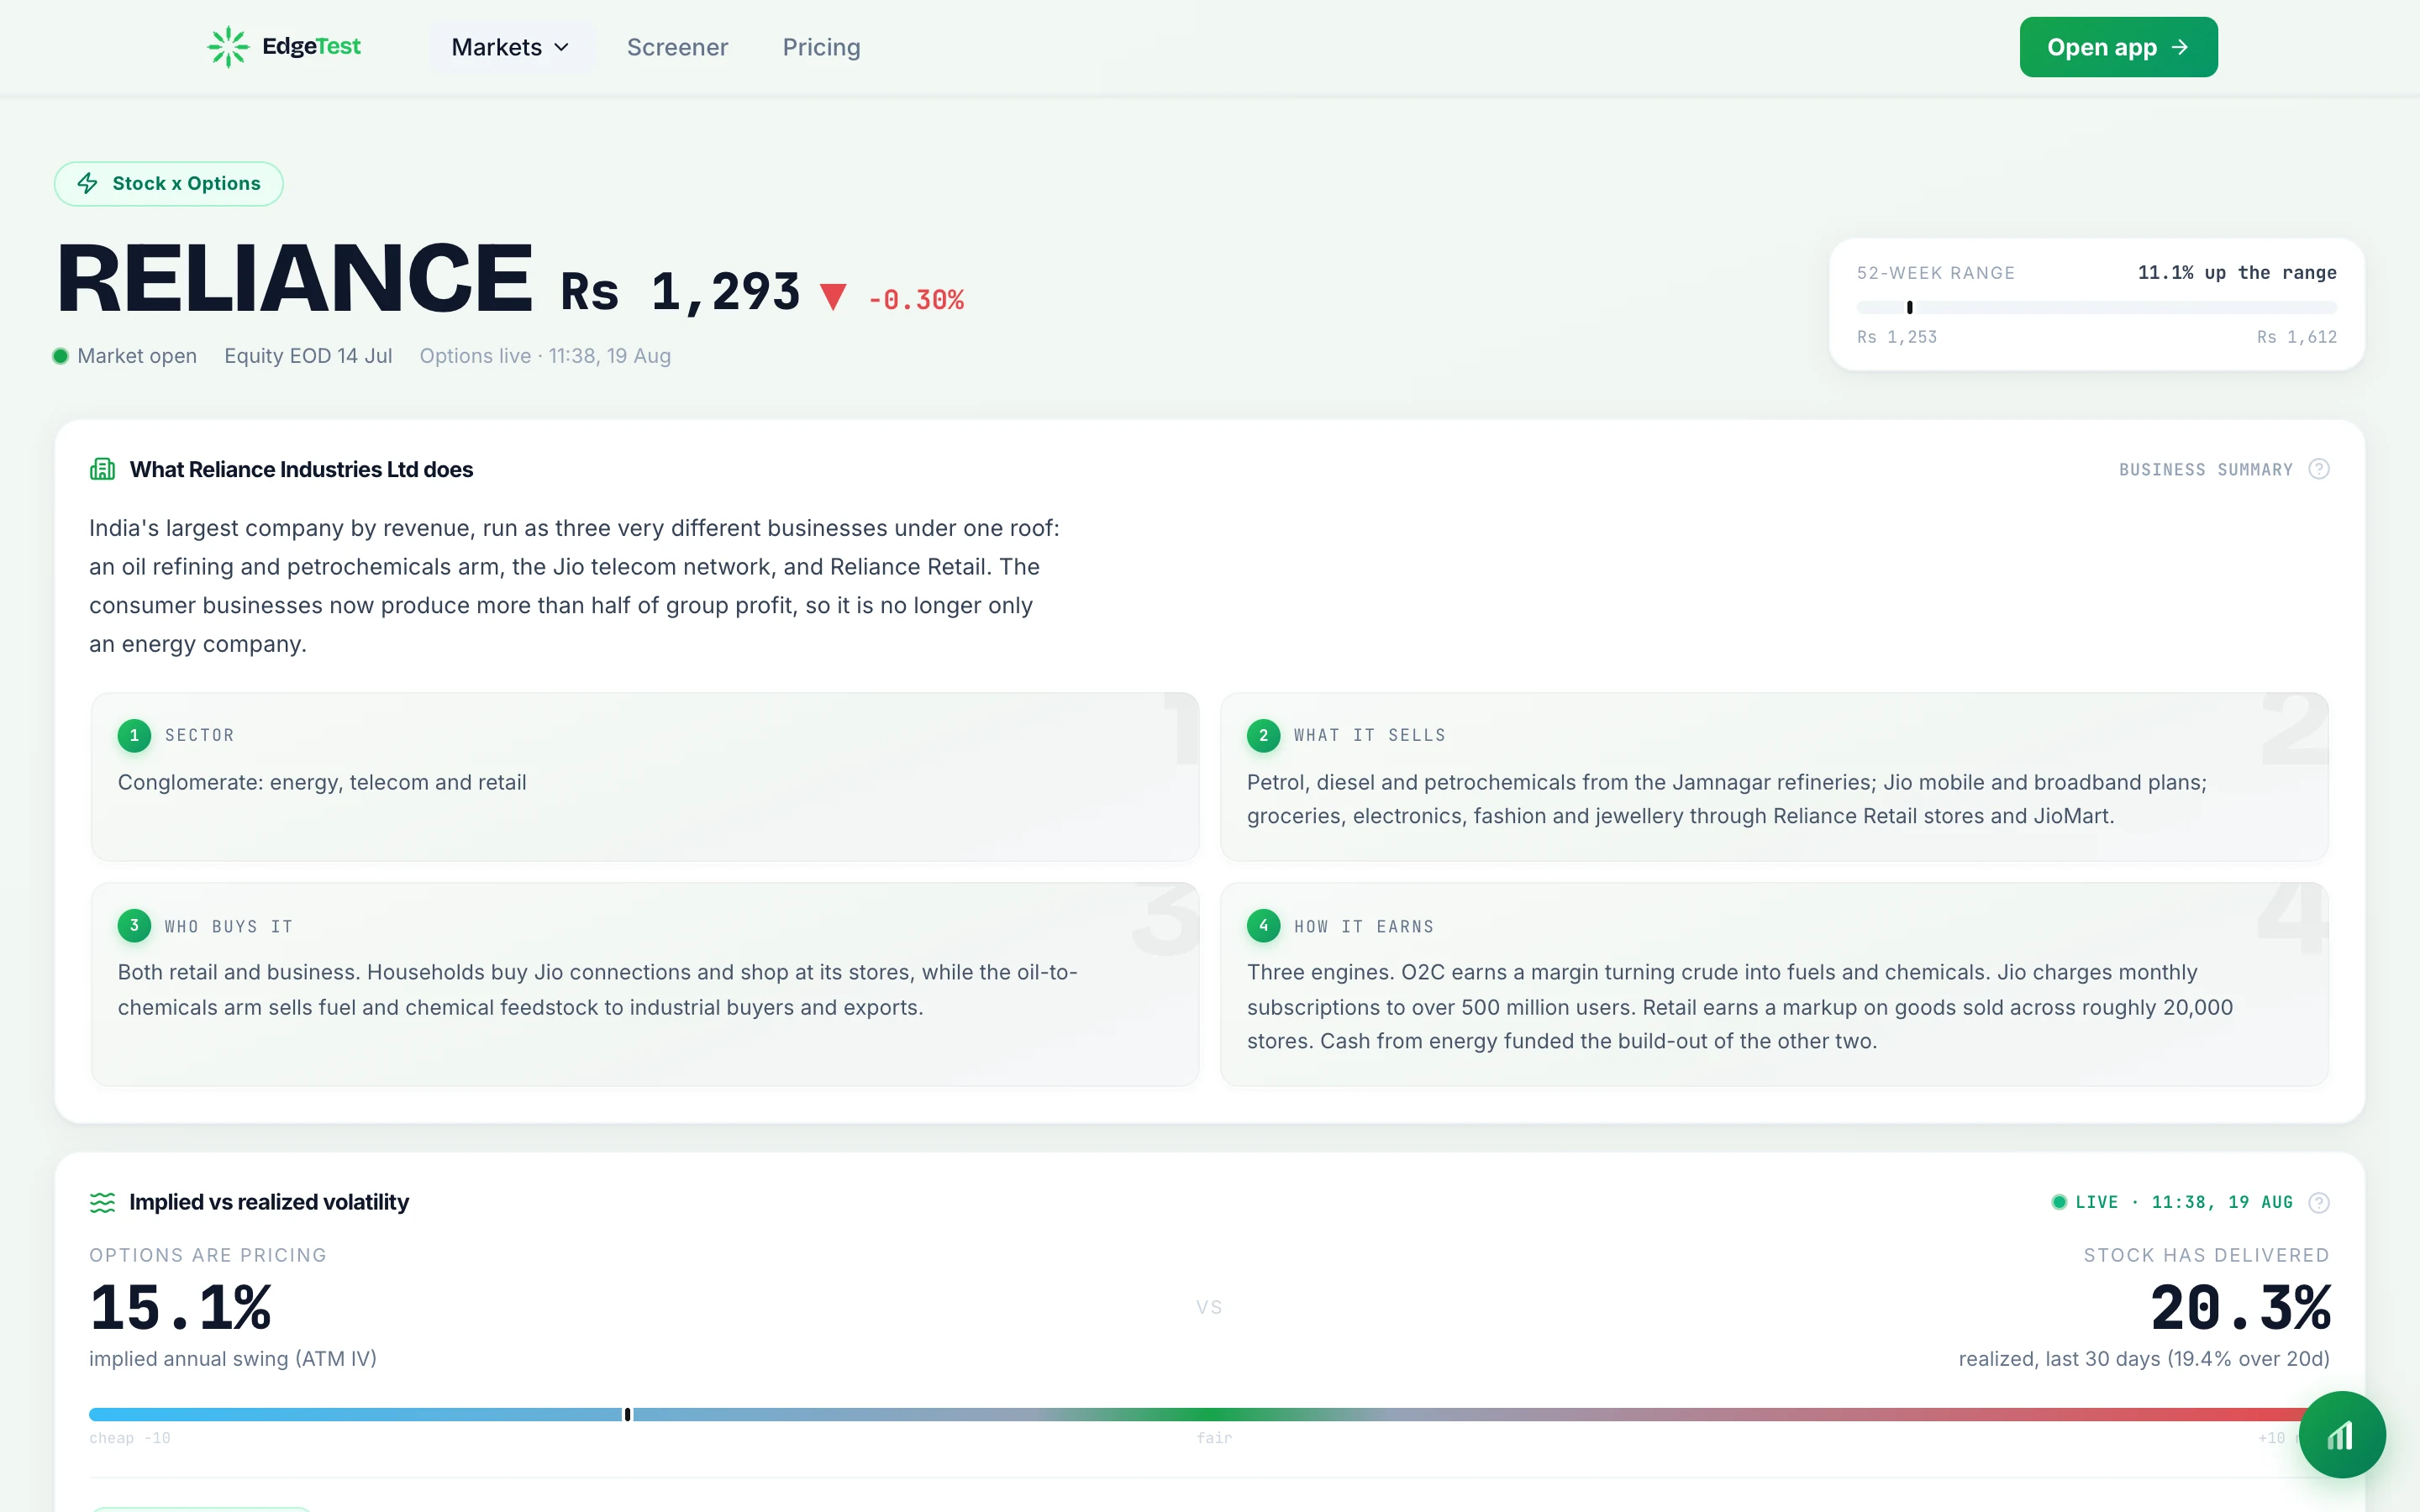
Task: Click the building icon beside What Reliance does
Action: 102,469
